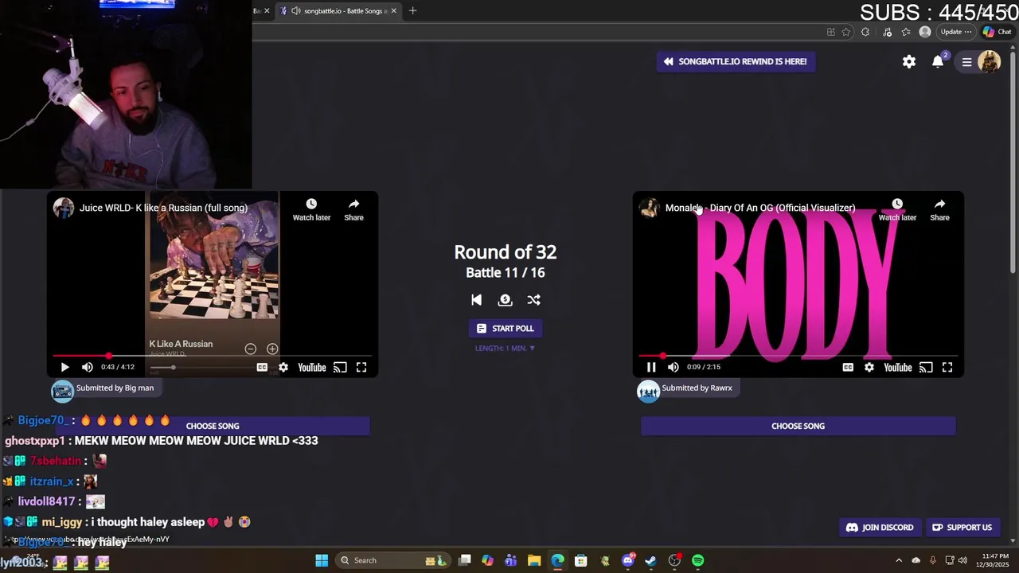Select the songbattle.io browser tab
The image size is (1019, 573).
[x=338, y=10]
